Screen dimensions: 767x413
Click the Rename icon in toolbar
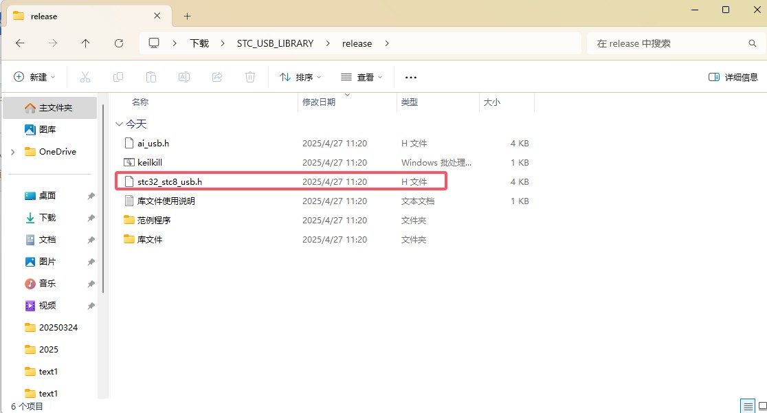pos(184,77)
